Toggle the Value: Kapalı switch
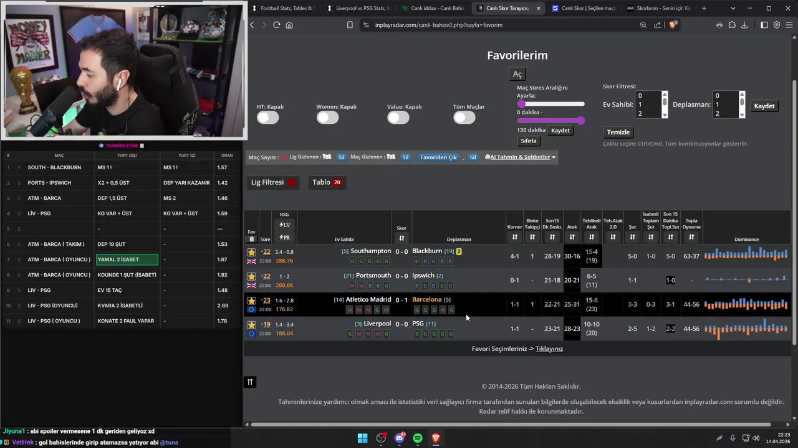 398,117
